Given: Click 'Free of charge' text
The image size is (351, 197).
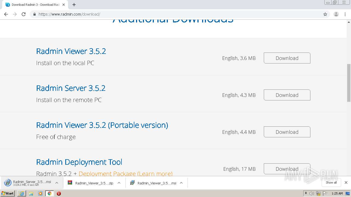Looking at the screenshot, I should click(x=56, y=137).
